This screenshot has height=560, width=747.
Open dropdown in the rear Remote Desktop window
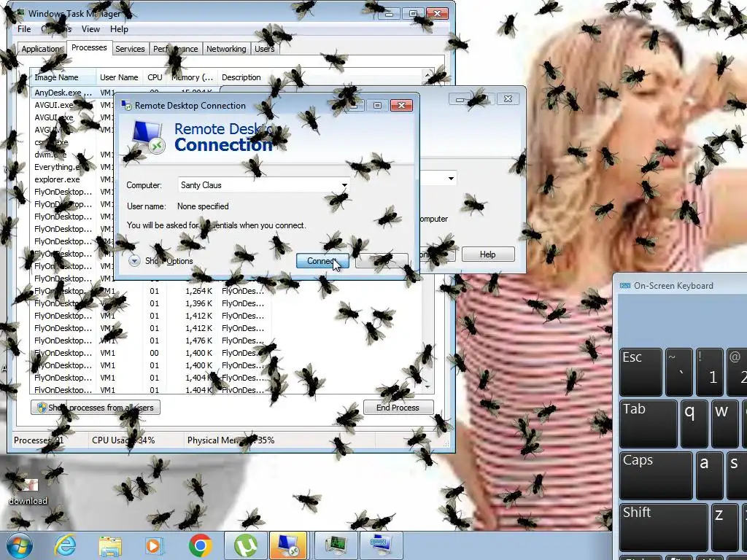tap(451, 179)
